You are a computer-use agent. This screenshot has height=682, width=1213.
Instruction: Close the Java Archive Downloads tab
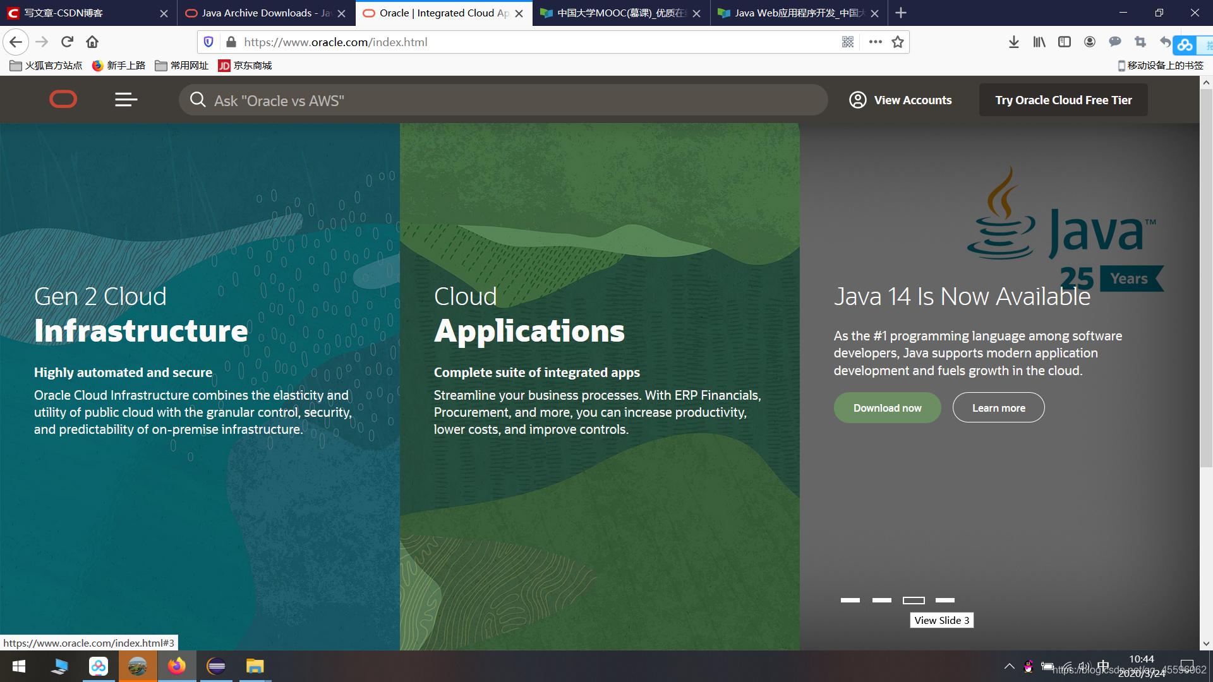[341, 13]
